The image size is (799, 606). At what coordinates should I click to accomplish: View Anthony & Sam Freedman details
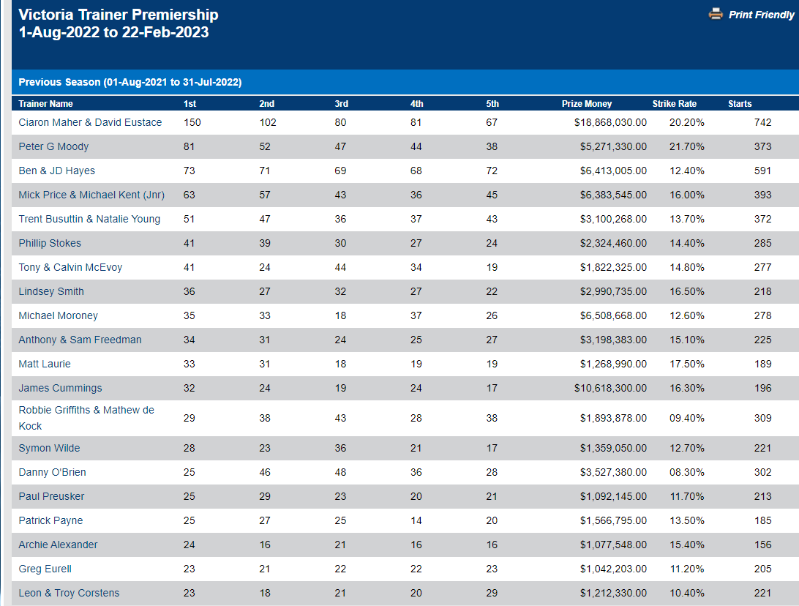point(80,340)
